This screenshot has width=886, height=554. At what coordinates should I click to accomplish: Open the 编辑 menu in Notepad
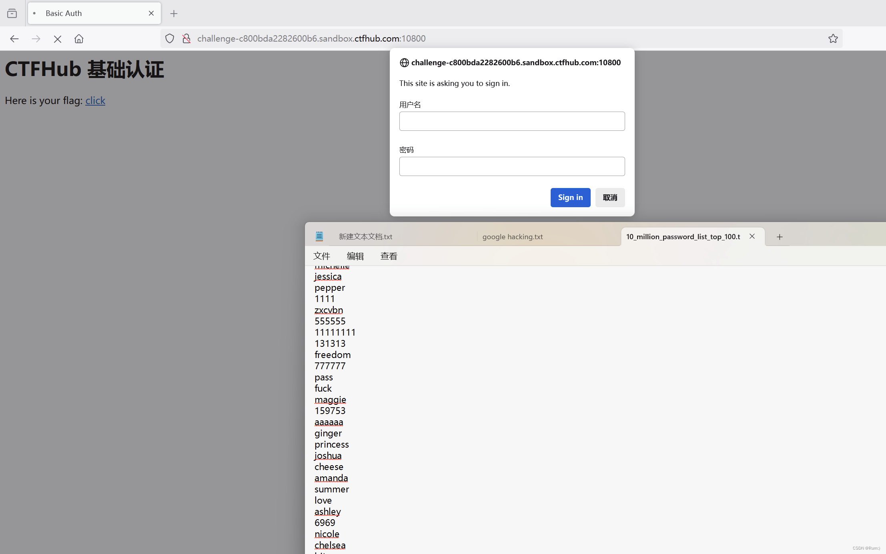click(x=355, y=256)
